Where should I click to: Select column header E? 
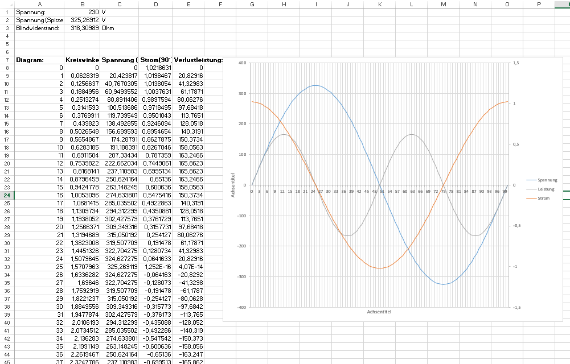[188, 5]
